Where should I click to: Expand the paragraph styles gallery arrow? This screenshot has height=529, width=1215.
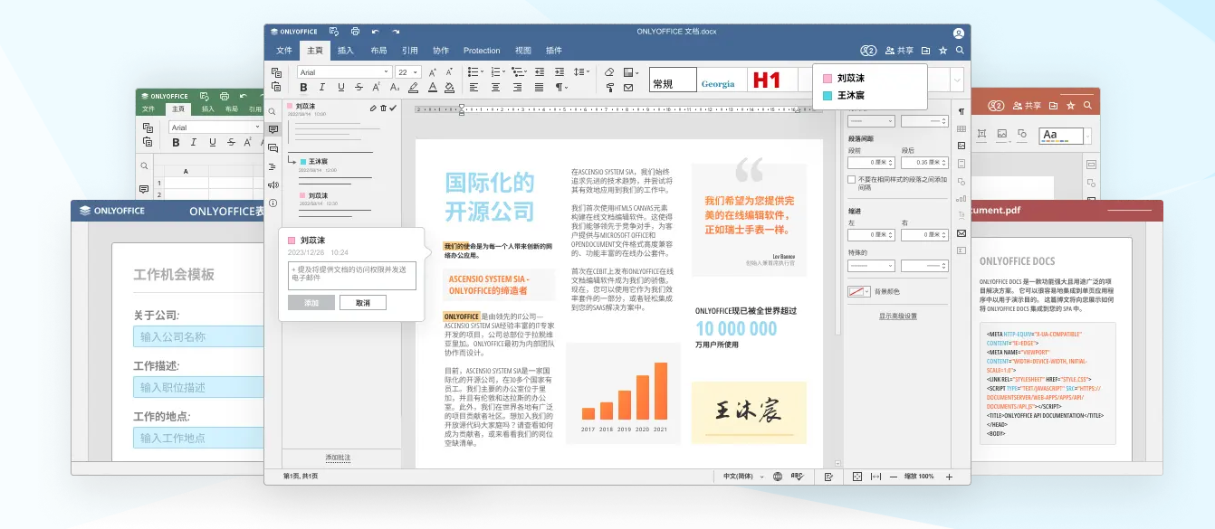coord(956,80)
